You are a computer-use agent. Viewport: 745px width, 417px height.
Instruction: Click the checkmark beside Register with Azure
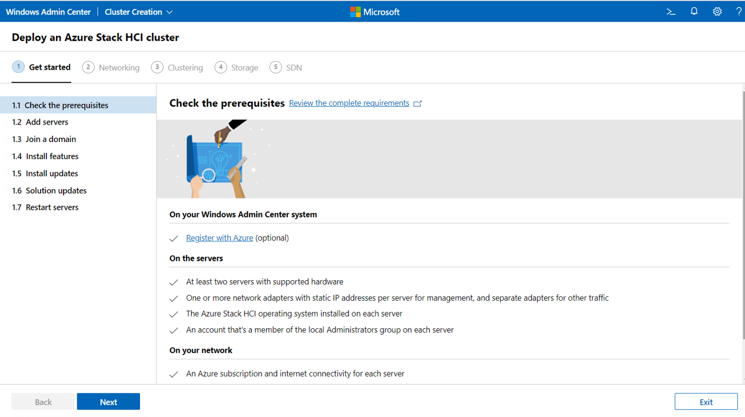(x=174, y=238)
